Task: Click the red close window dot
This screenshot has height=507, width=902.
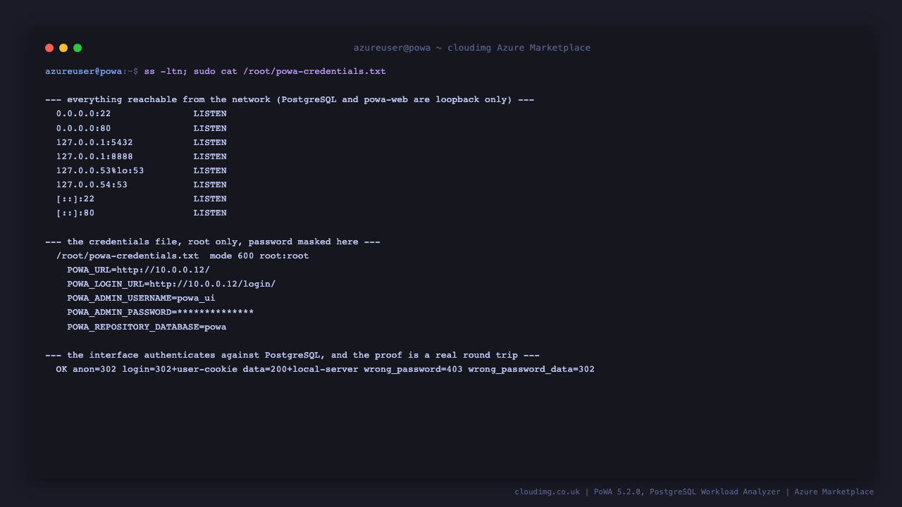Action: [x=49, y=48]
